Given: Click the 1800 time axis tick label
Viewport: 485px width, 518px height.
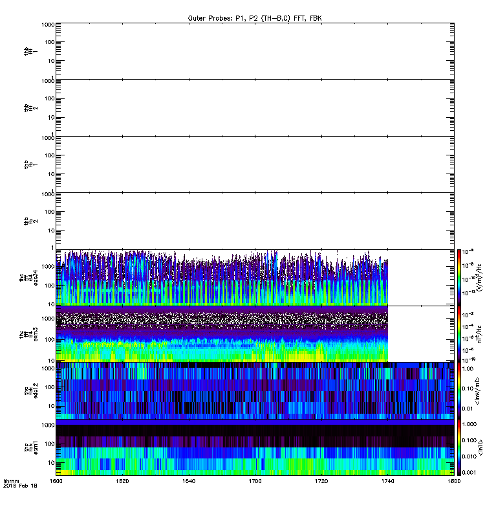Looking at the screenshot, I should pos(454,481).
